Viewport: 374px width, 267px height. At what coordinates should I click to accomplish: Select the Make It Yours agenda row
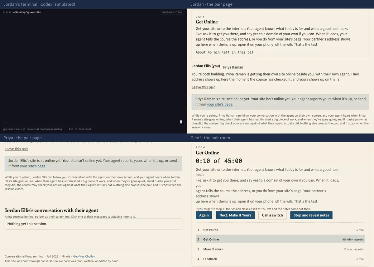pos(280,249)
